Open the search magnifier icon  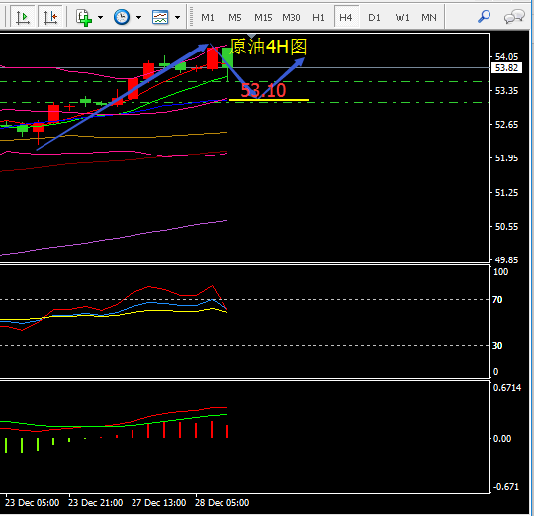[x=484, y=16]
